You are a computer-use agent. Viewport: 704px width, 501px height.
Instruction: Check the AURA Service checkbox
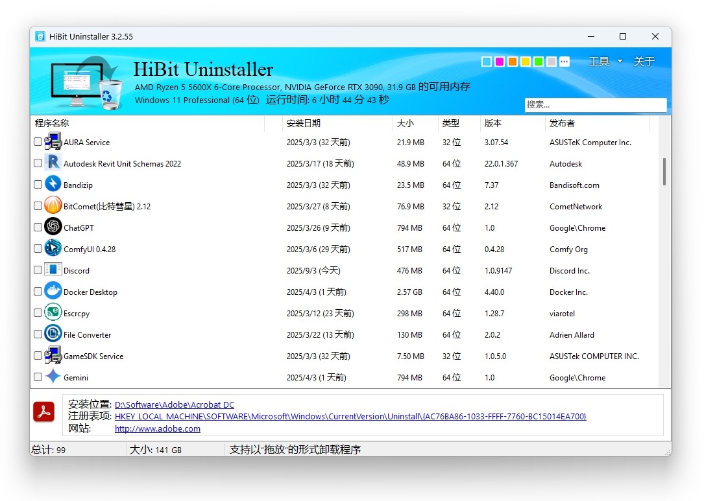[x=38, y=142]
